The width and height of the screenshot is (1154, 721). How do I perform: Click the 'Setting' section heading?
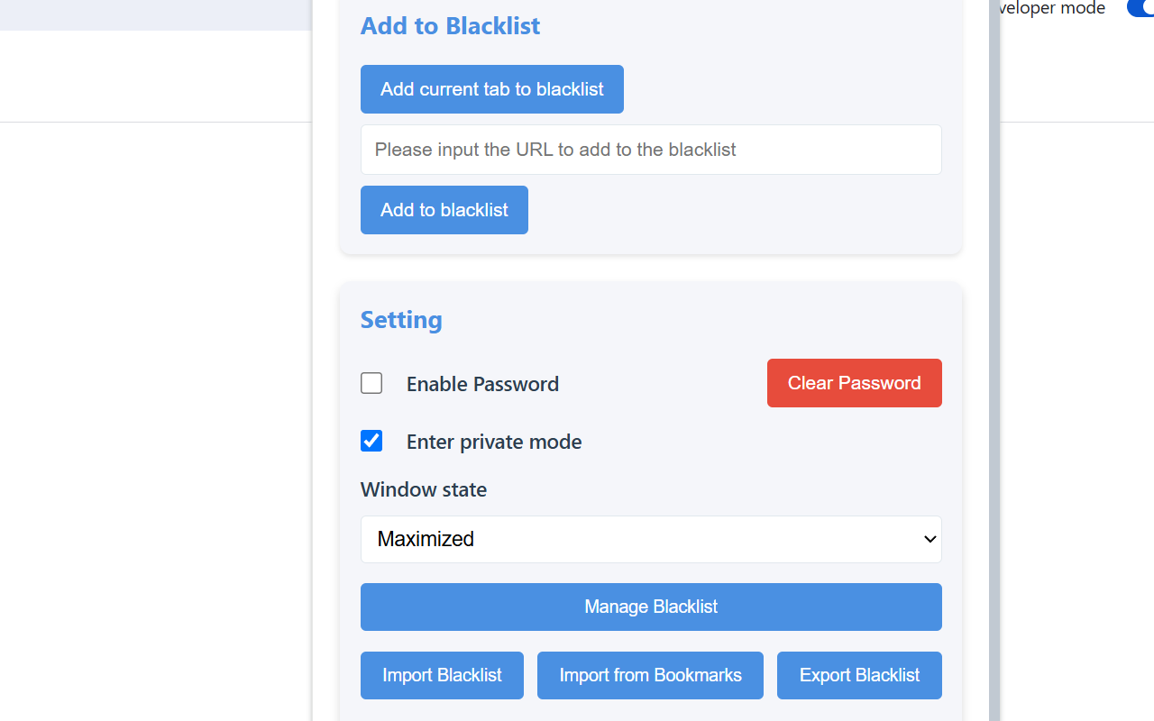coord(401,320)
